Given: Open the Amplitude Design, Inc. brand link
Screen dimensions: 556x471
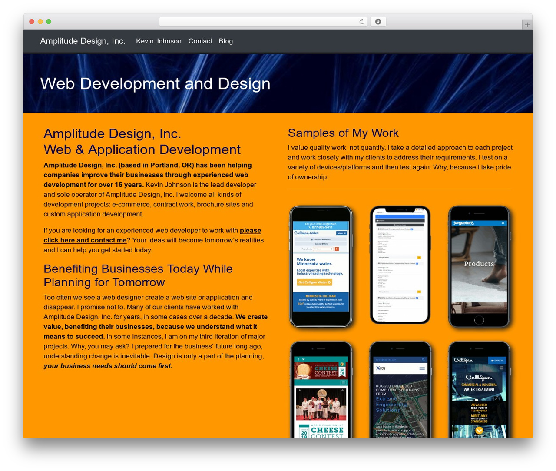Looking at the screenshot, I should tap(83, 41).
